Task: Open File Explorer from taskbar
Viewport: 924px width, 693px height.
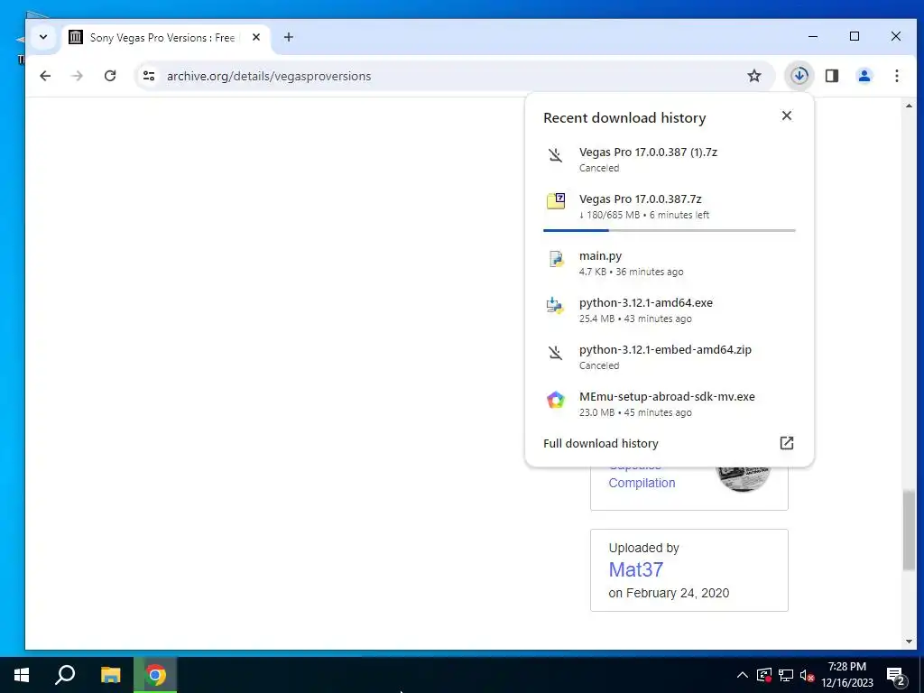Action: click(110, 675)
